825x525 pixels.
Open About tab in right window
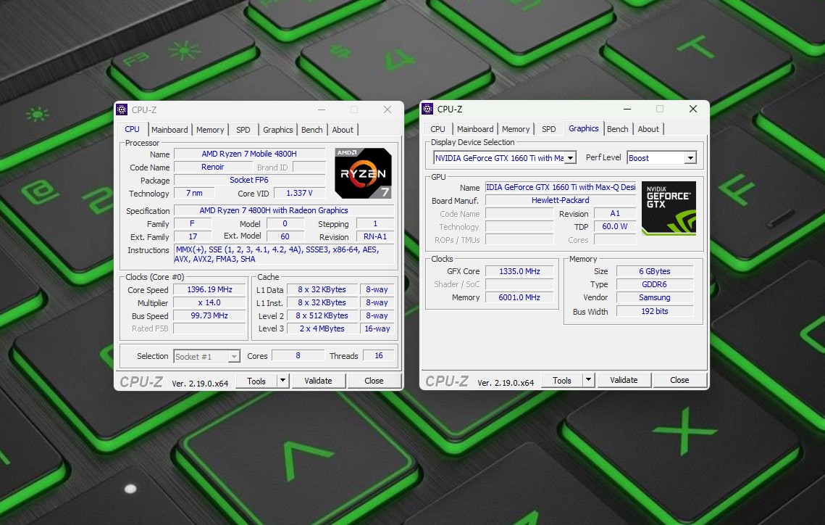click(x=648, y=129)
